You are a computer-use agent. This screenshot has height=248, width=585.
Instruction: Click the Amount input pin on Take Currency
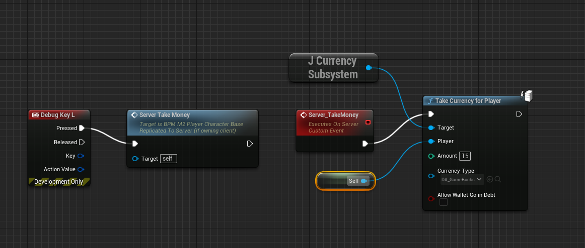431,156
